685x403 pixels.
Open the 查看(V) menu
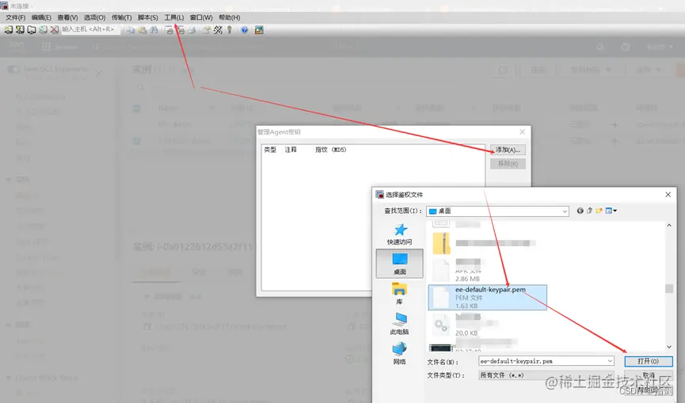(67, 17)
